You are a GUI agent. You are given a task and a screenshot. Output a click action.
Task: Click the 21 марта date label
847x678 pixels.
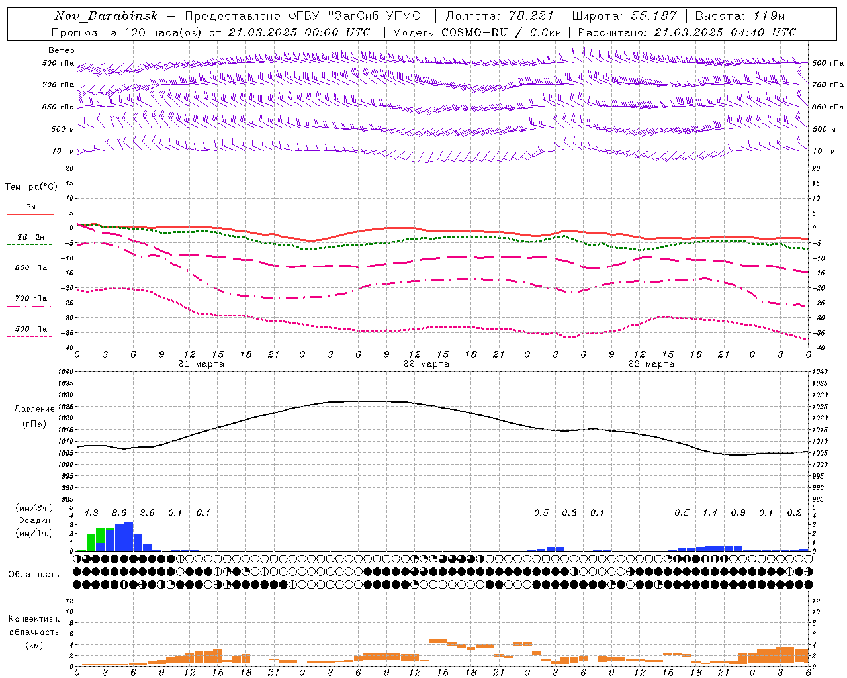pyautogui.click(x=201, y=364)
